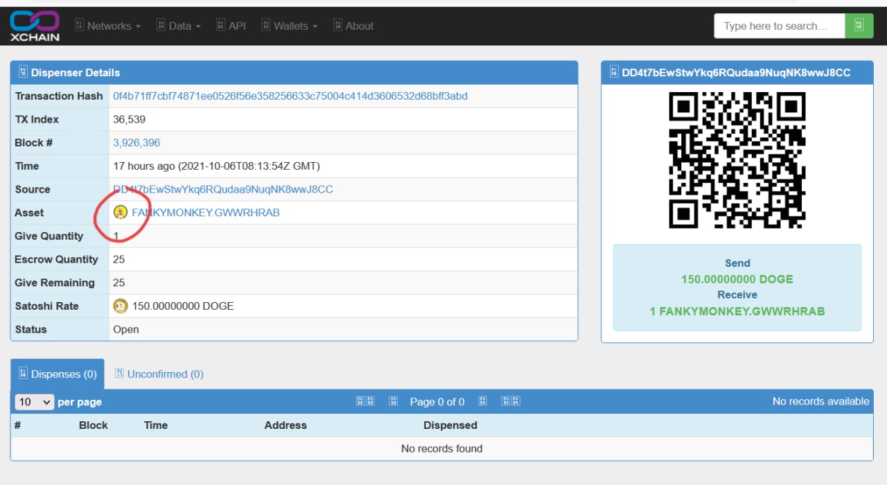Open the About page from navbar

pyautogui.click(x=353, y=26)
